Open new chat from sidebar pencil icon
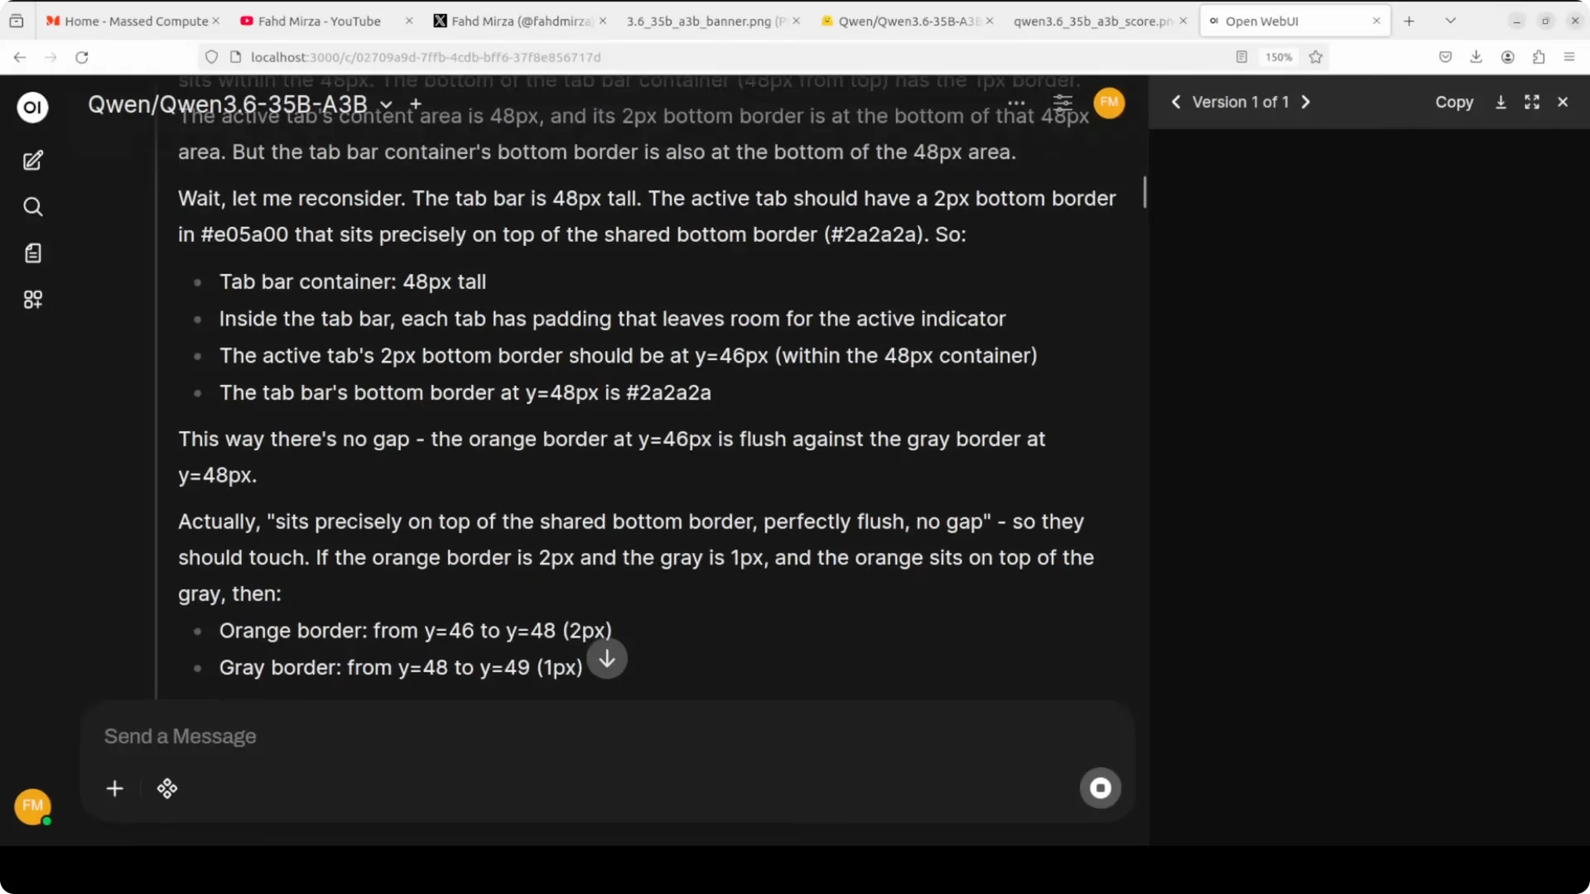The image size is (1590, 894). click(x=32, y=161)
